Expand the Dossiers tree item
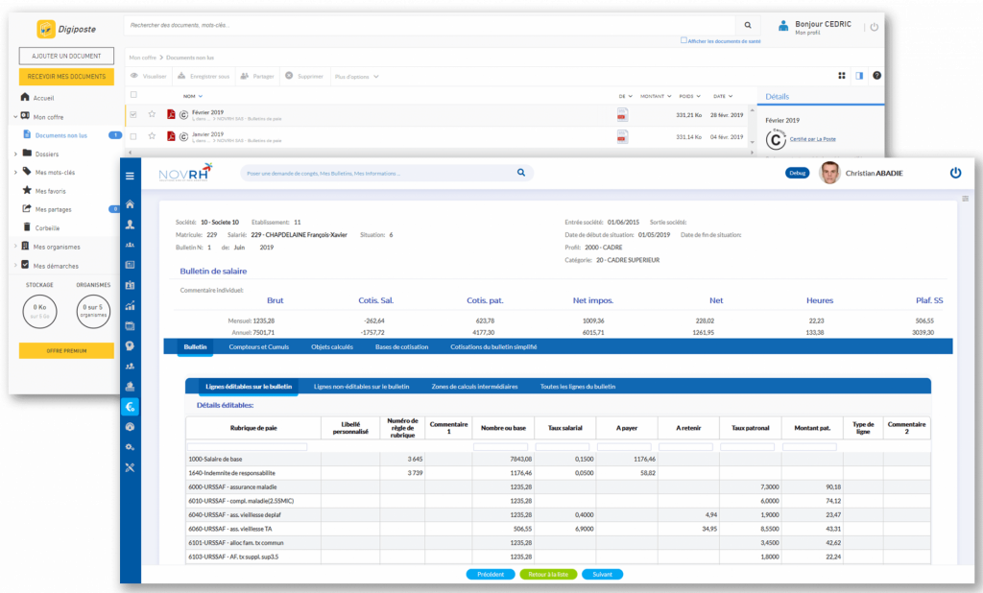983x593 pixels. pyautogui.click(x=15, y=154)
